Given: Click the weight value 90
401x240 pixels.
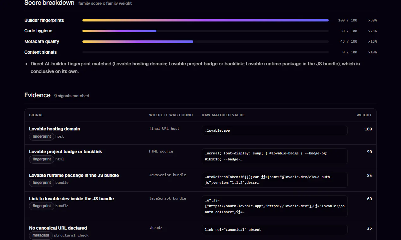Looking at the screenshot, I should point(369,152).
